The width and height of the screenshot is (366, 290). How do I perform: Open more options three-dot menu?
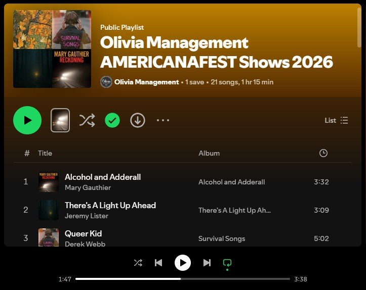point(163,120)
